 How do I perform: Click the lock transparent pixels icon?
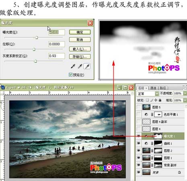[x=147, y=100]
